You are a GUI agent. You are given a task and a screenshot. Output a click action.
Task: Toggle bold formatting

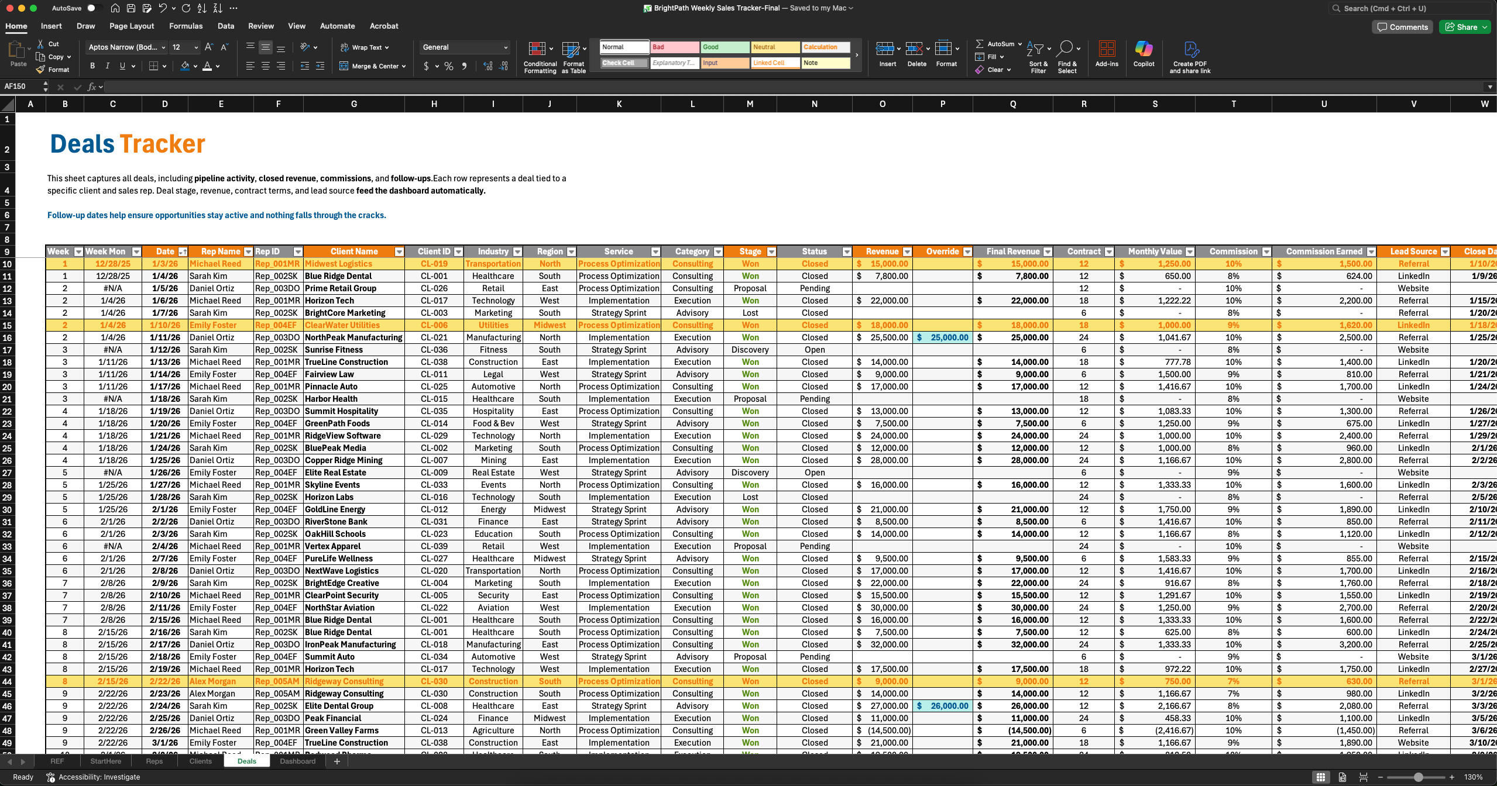(x=92, y=66)
